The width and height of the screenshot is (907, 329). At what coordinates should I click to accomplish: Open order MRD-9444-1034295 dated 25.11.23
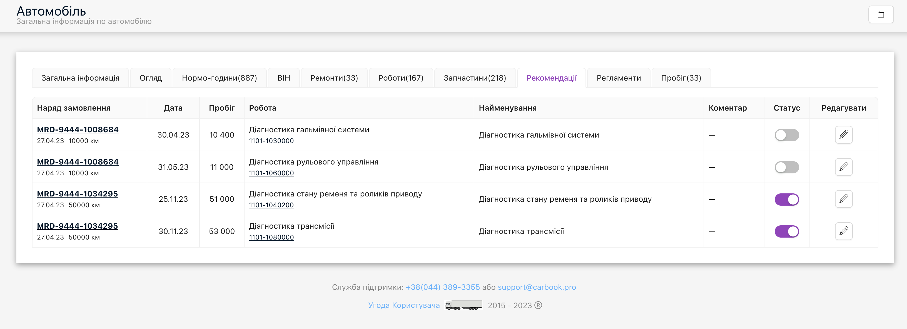click(x=78, y=194)
